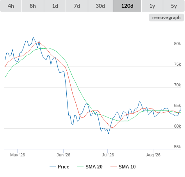Click the green SMA 20 legend swatch
The width and height of the screenshot is (185, 177).
tap(80, 167)
